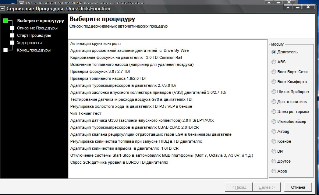Select the Ксенон module option

[273, 141]
